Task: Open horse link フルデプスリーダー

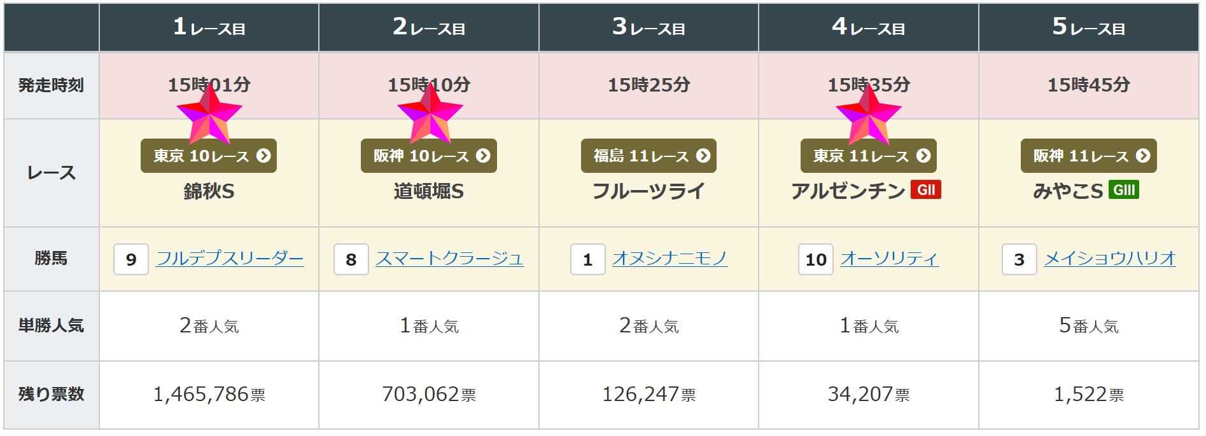Action: click(230, 258)
